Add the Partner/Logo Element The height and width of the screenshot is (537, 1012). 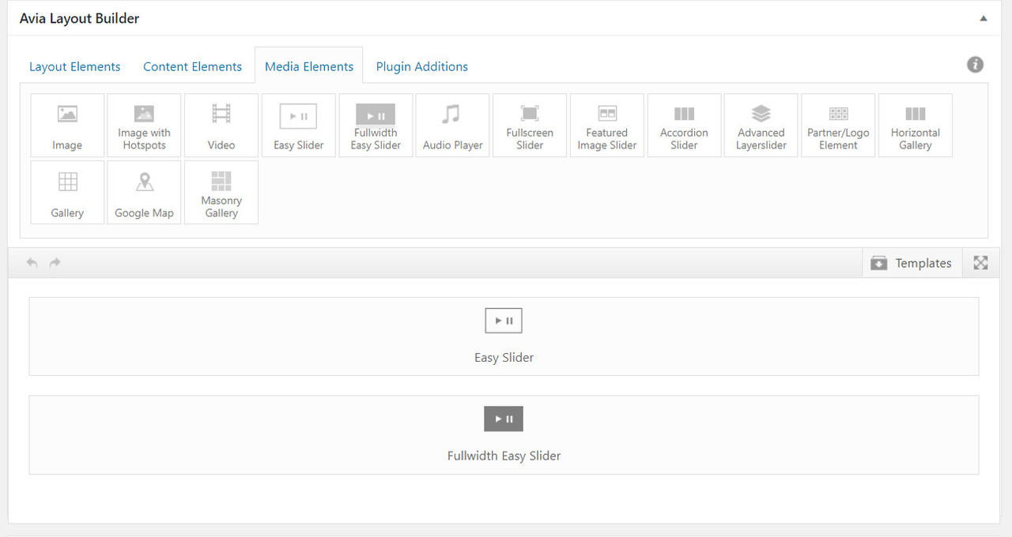click(x=838, y=126)
